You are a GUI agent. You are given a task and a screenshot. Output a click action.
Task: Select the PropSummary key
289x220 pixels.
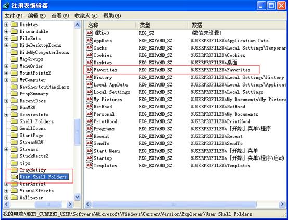click(x=34, y=94)
